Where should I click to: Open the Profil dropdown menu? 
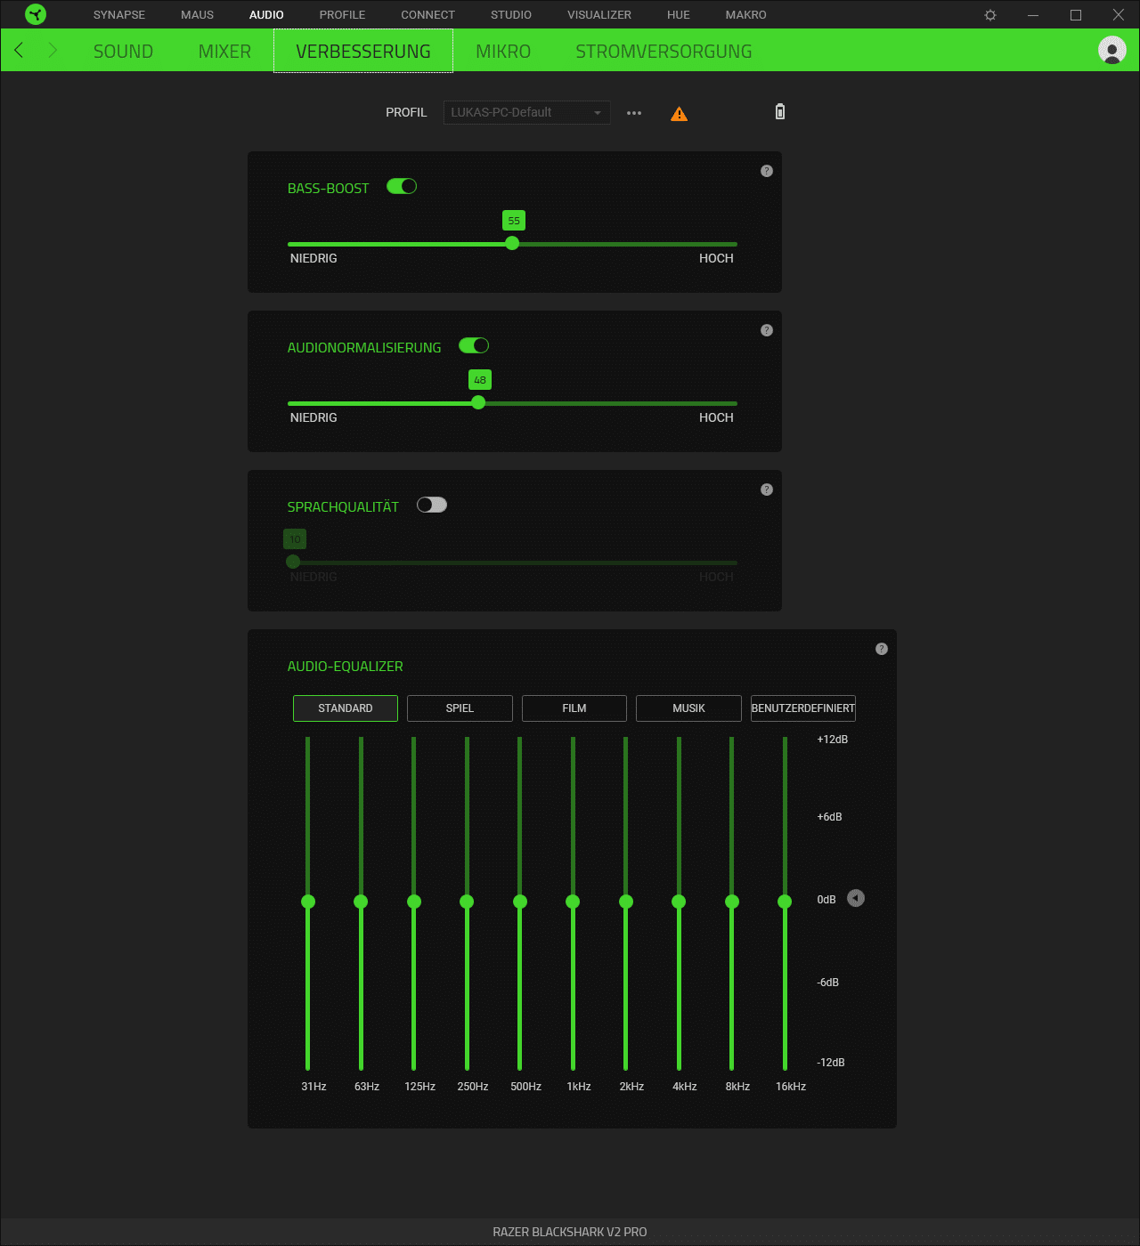(526, 112)
